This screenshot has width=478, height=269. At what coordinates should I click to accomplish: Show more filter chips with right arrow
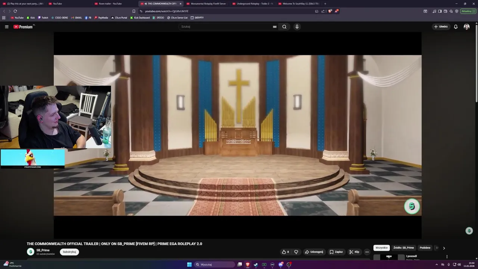pyautogui.click(x=444, y=248)
